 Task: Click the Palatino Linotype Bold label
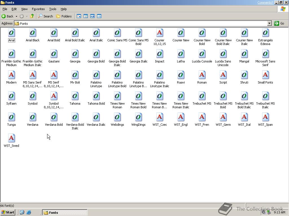pos(117,84)
